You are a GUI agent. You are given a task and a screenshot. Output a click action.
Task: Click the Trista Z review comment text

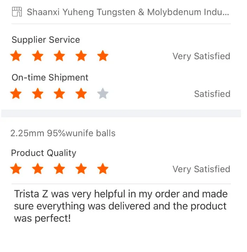[x=120, y=206]
